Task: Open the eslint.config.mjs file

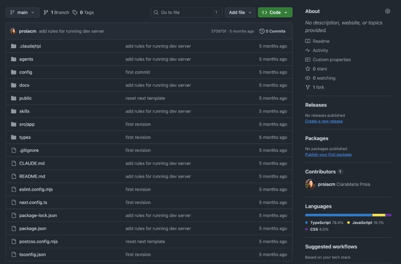Action: 36,189
